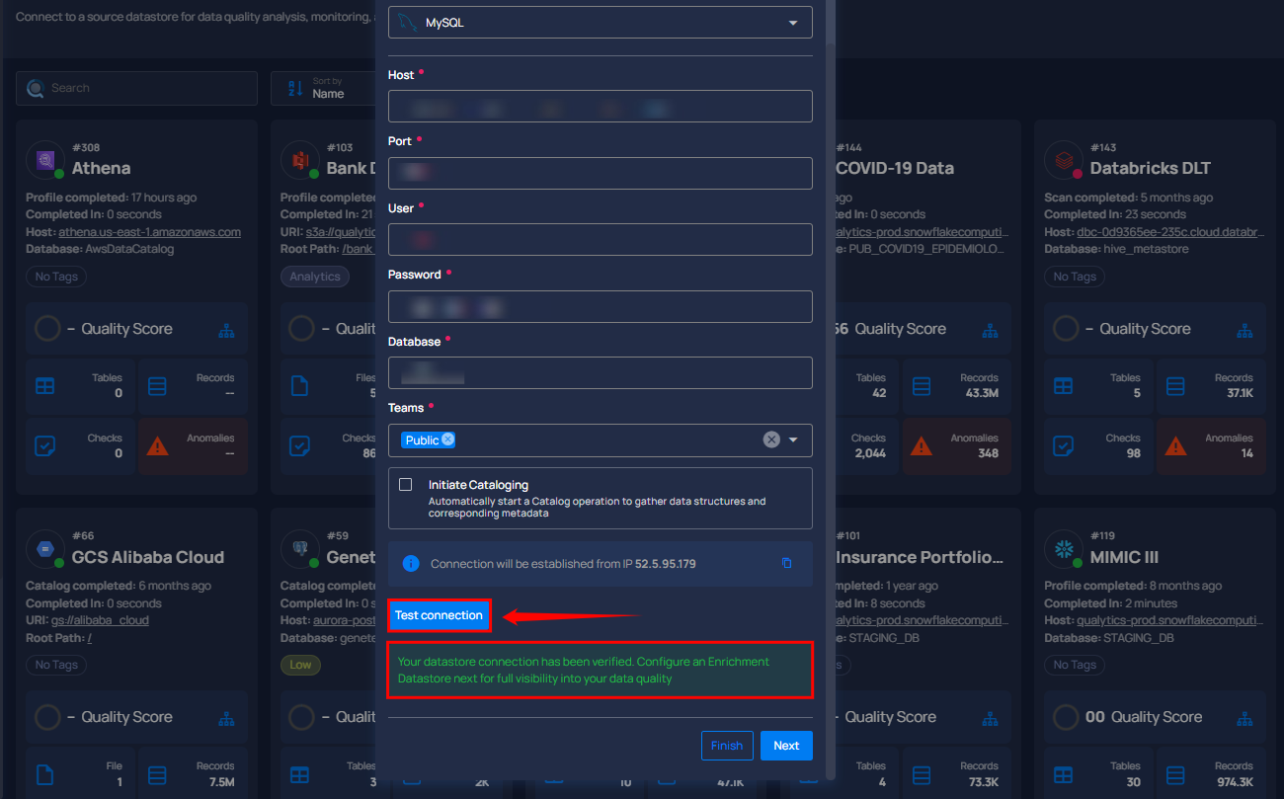Click the Genet card PostgreSQL icon
1284x799 pixels.
pos(299,548)
